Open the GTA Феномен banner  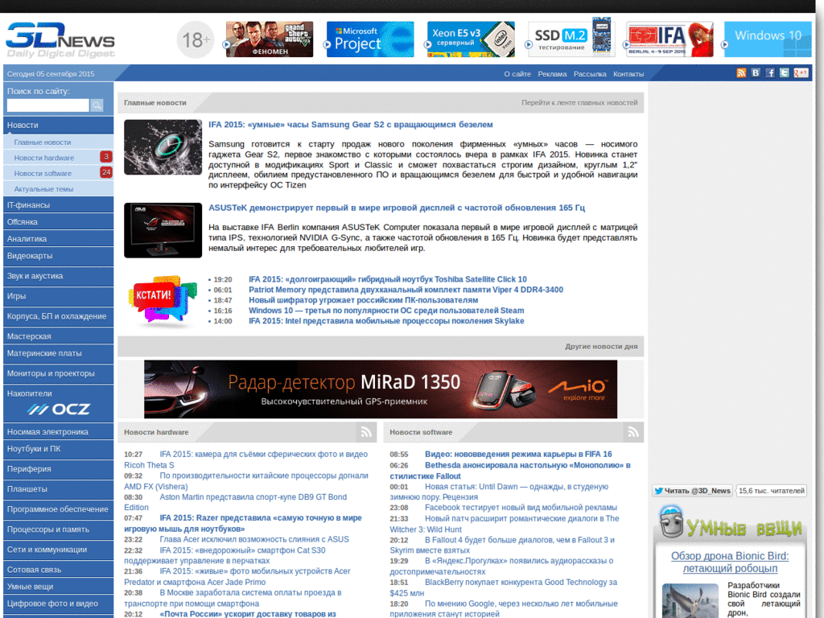click(270, 39)
